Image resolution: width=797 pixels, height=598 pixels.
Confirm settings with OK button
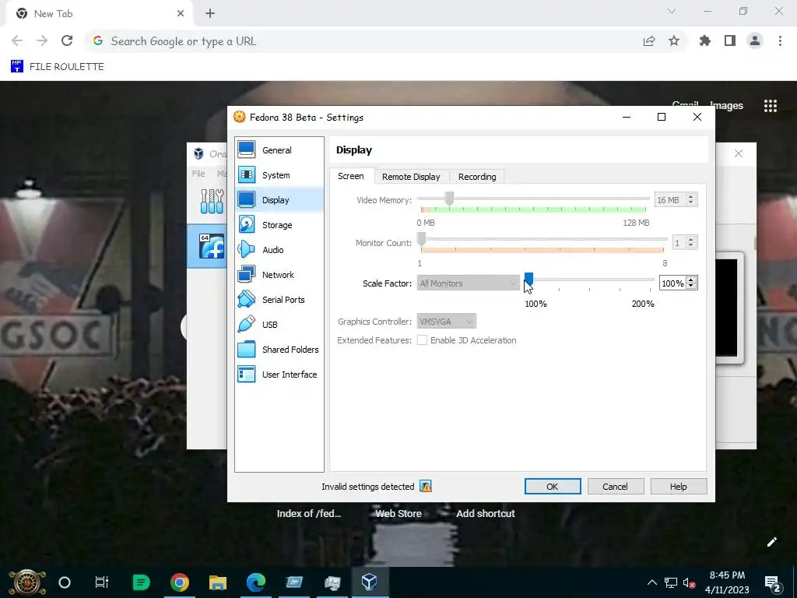pyautogui.click(x=553, y=486)
